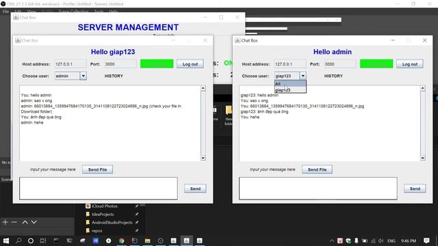The height and width of the screenshot is (246, 438).
Task: Select the highlighted Java app taskbar icon
Action: (186, 241)
